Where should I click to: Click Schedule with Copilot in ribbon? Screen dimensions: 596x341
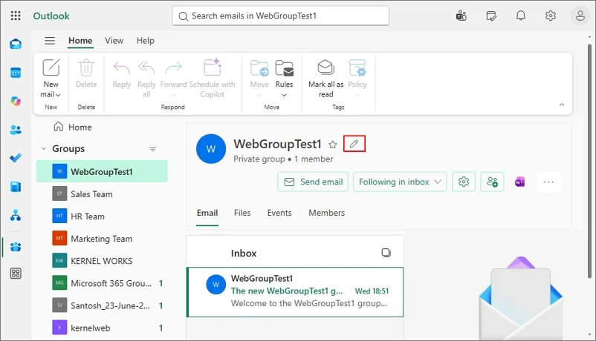pyautogui.click(x=212, y=79)
